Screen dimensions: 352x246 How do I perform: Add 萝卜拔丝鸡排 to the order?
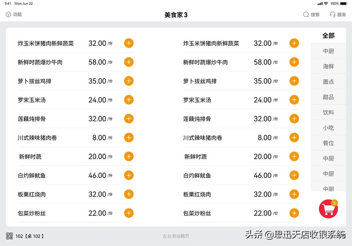tap(128, 81)
